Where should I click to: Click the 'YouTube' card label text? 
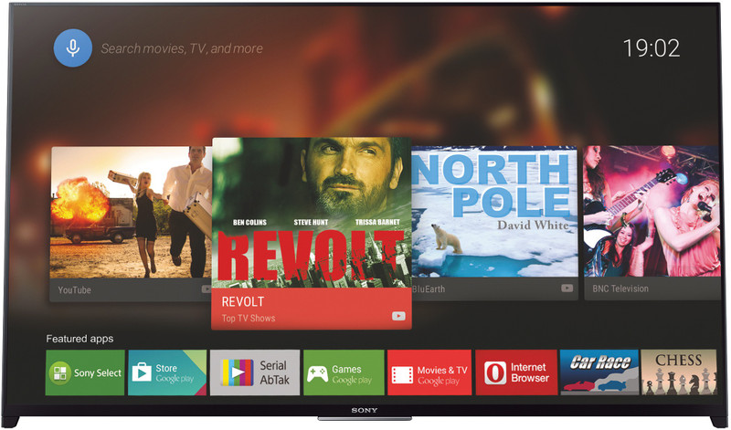[75, 289]
